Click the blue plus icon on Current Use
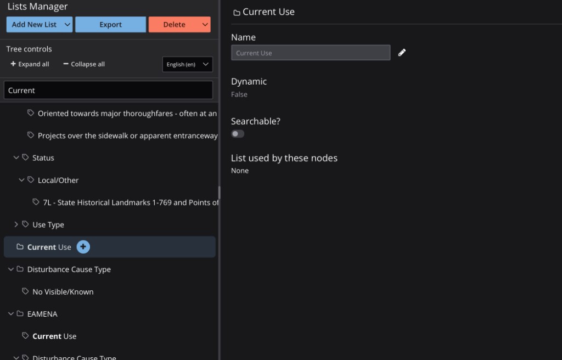562x360 pixels. coord(83,247)
